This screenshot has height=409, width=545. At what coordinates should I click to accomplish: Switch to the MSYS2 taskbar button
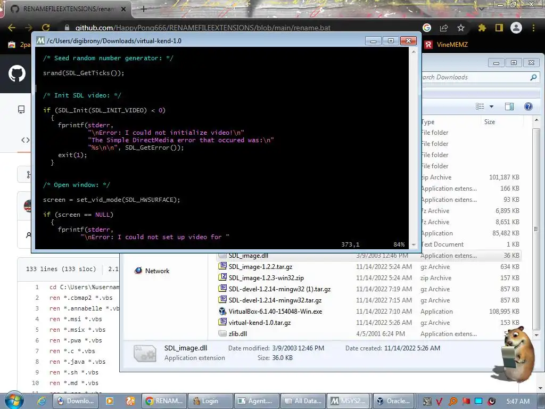[349, 401]
